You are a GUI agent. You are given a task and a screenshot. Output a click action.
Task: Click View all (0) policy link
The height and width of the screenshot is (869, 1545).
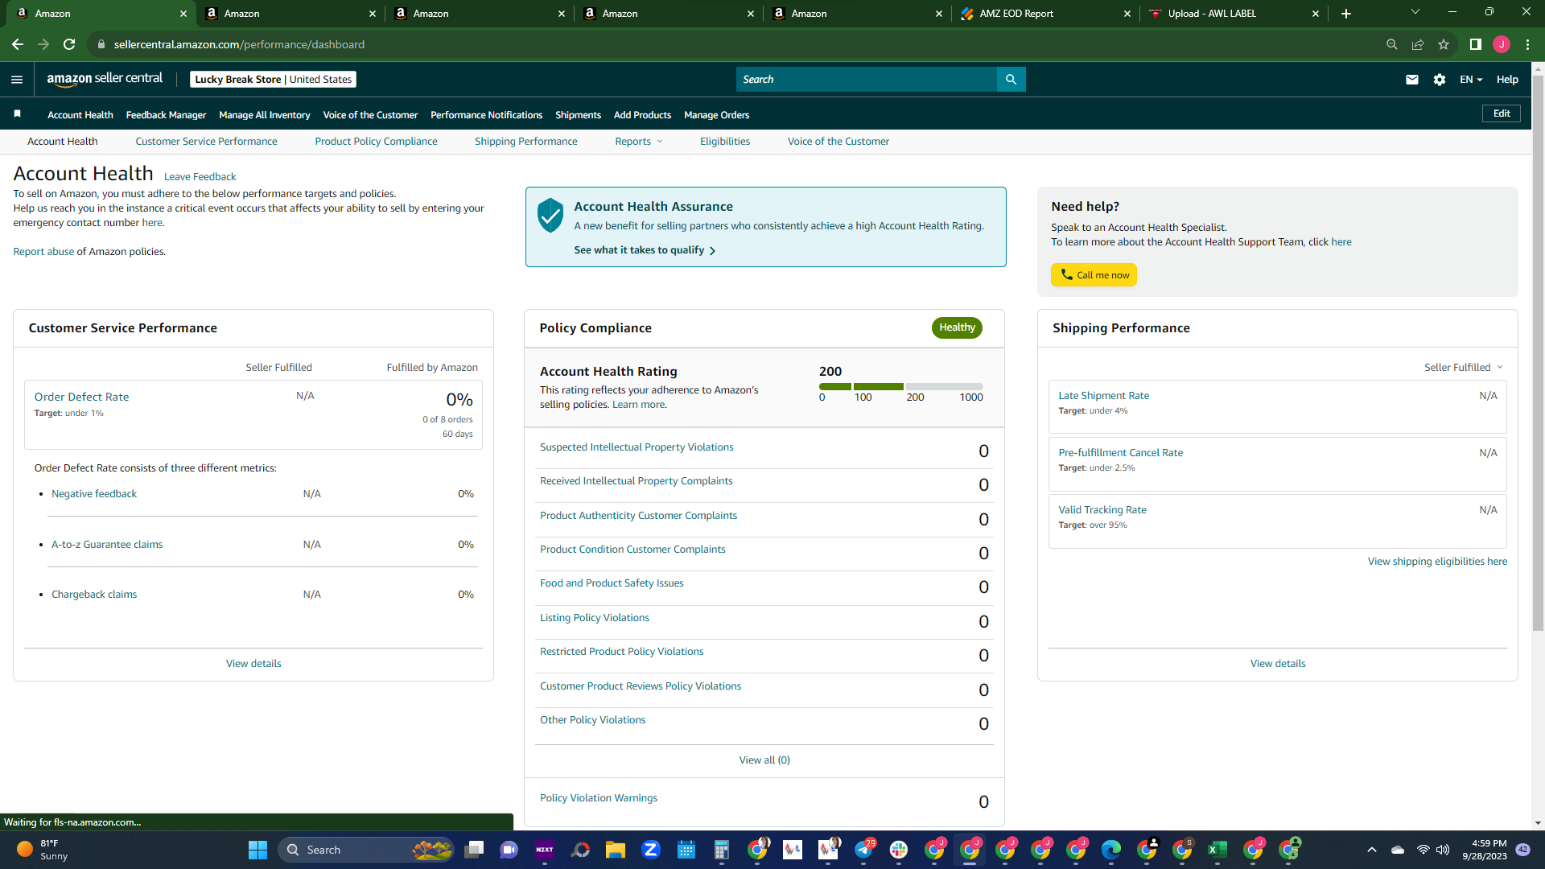(764, 760)
